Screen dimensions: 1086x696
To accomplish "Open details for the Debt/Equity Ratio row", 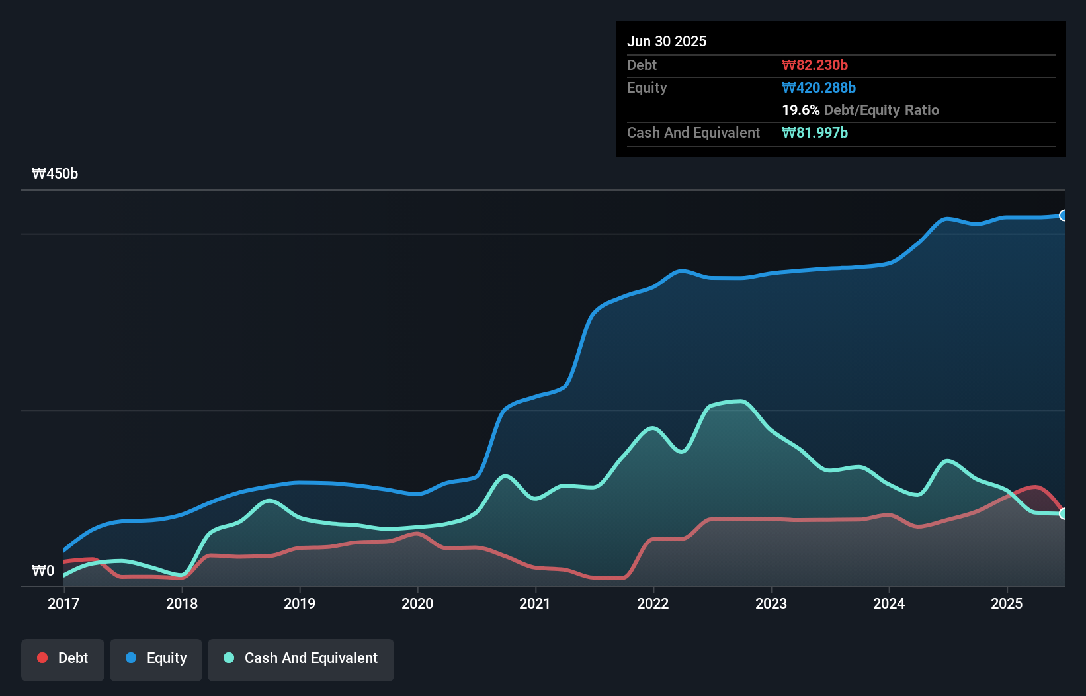I will [860, 110].
